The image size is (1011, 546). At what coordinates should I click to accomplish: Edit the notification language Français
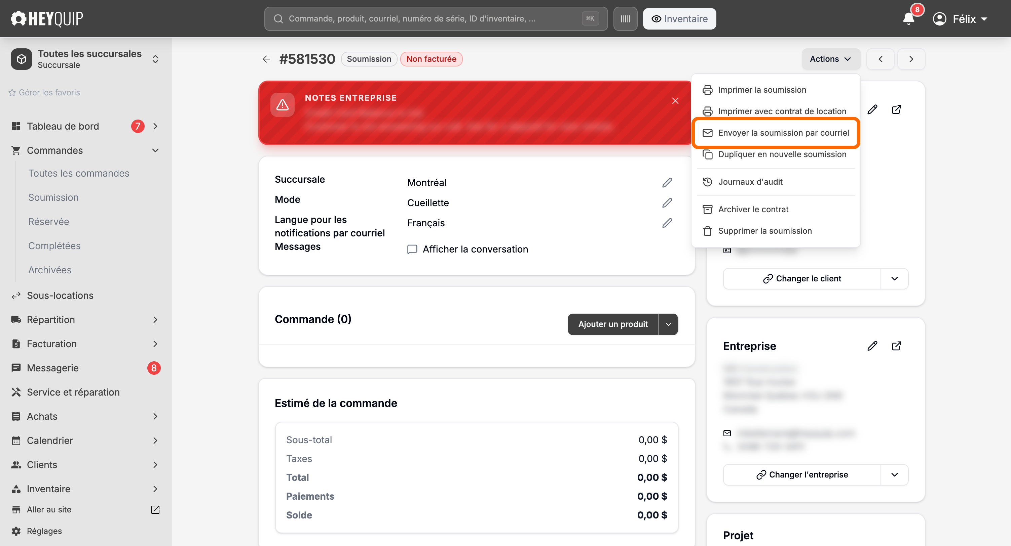tap(667, 223)
